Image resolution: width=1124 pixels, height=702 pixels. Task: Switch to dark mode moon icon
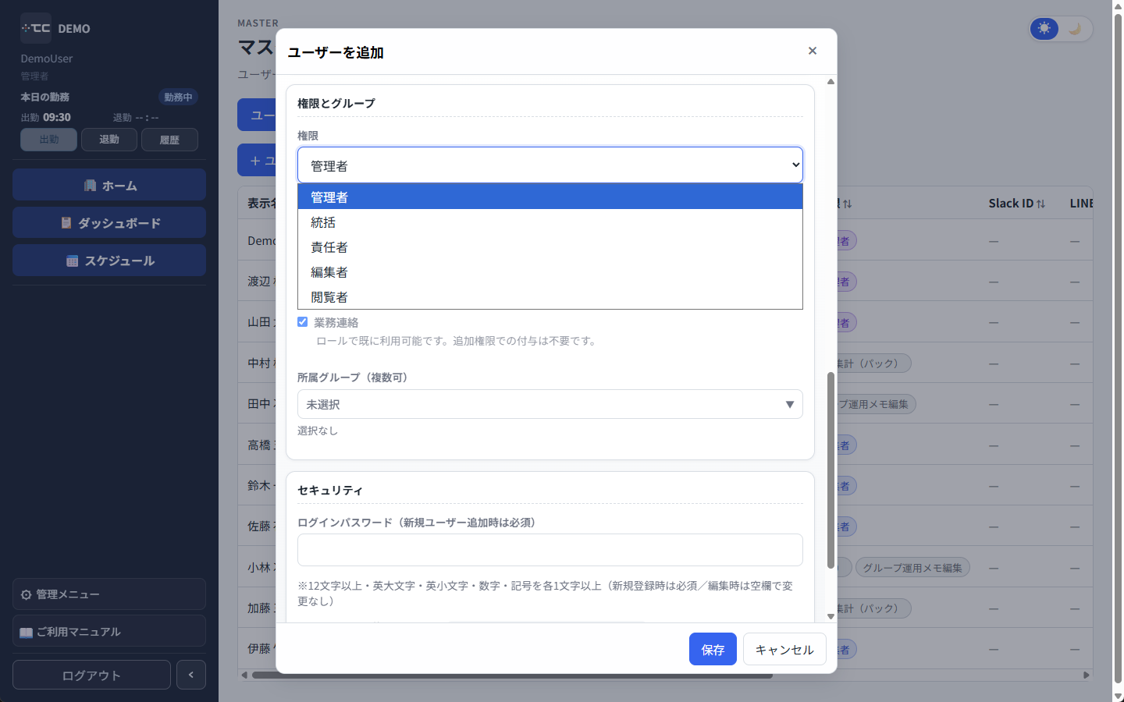(1076, 29)
